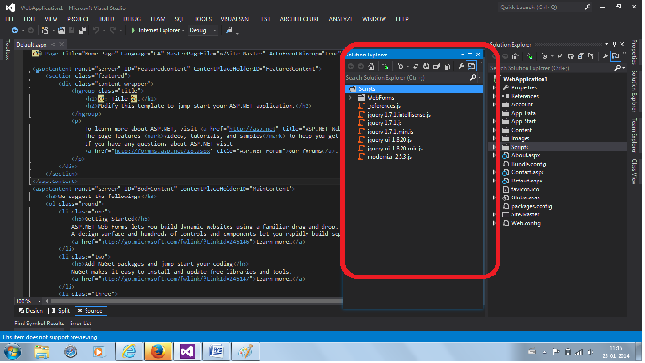Open Properties wrench in docked Solution Explorer
Image resolution: width=645 pixels, height=363 pixels.
(x=606, y=56)
